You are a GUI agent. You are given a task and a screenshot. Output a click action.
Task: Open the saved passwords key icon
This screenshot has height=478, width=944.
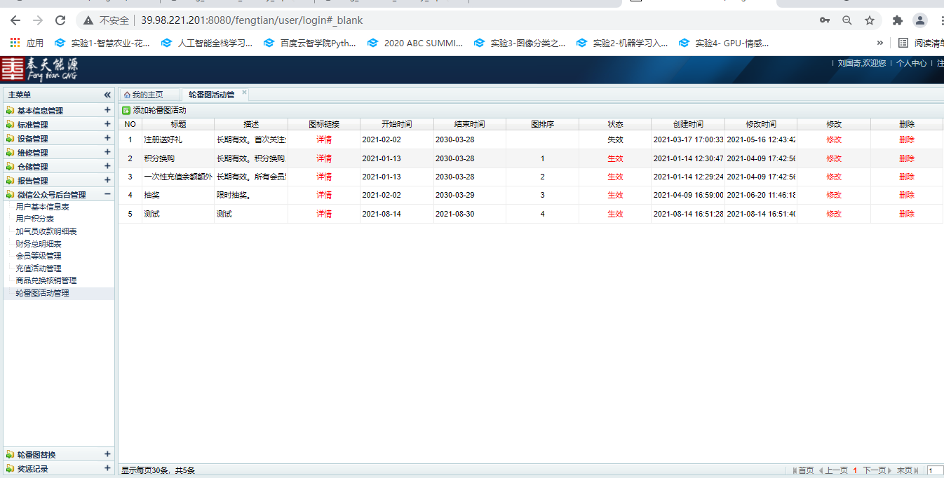(825, 20)
